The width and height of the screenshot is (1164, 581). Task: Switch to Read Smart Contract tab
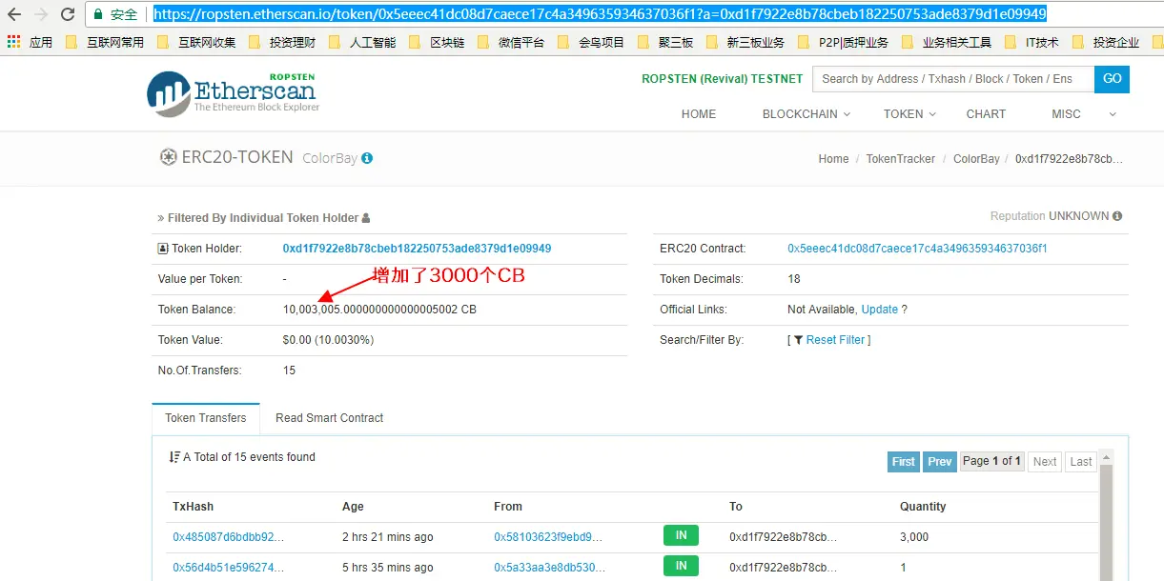pos(329,418)
